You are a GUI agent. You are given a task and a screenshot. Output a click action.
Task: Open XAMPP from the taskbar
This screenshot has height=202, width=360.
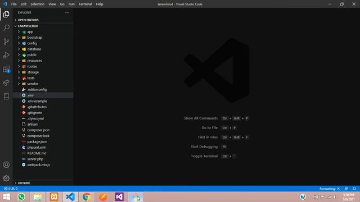click(x=54, y=197)
